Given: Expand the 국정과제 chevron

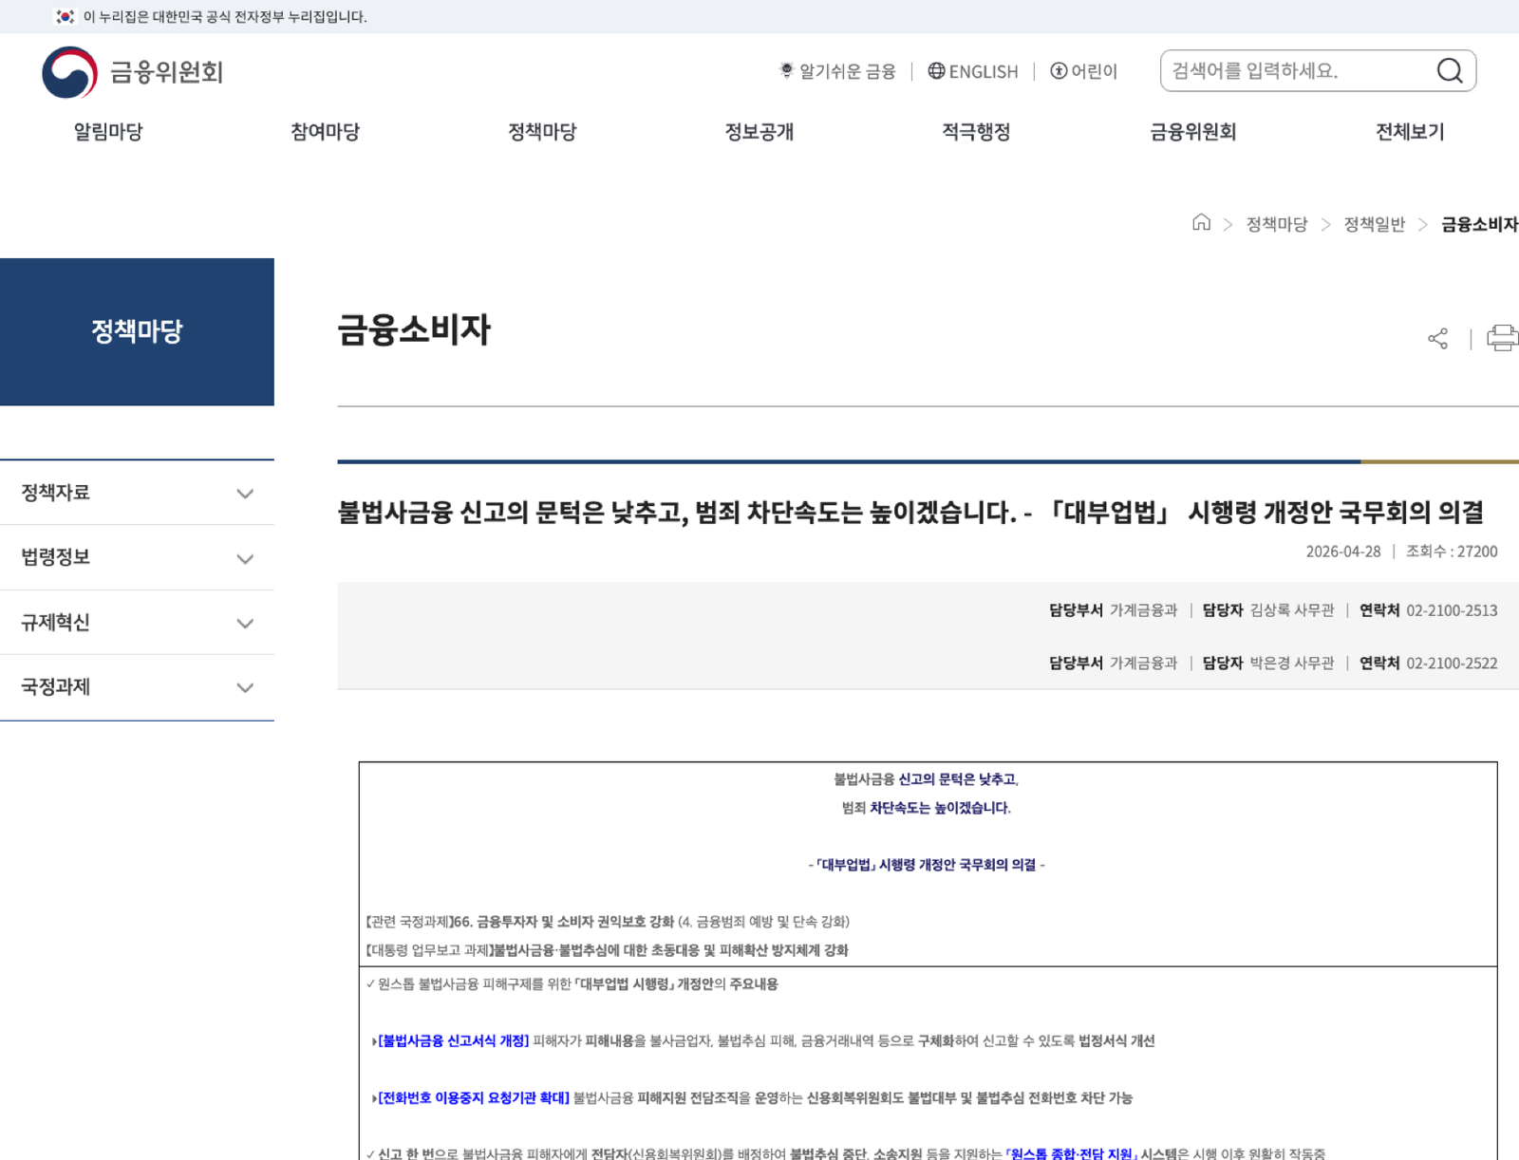Looking at the screenshot, I should pyautogui.click(x=245, y=688).
